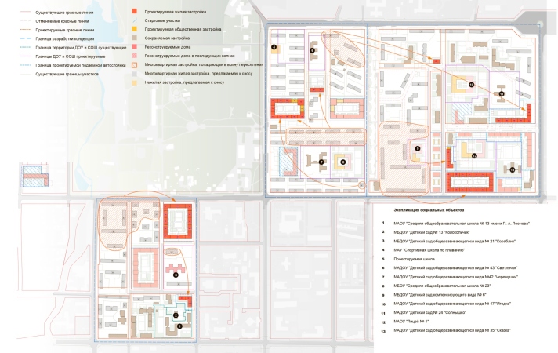
Task: Select map marker 8 on the plan
Action: (x=342, y=162)
